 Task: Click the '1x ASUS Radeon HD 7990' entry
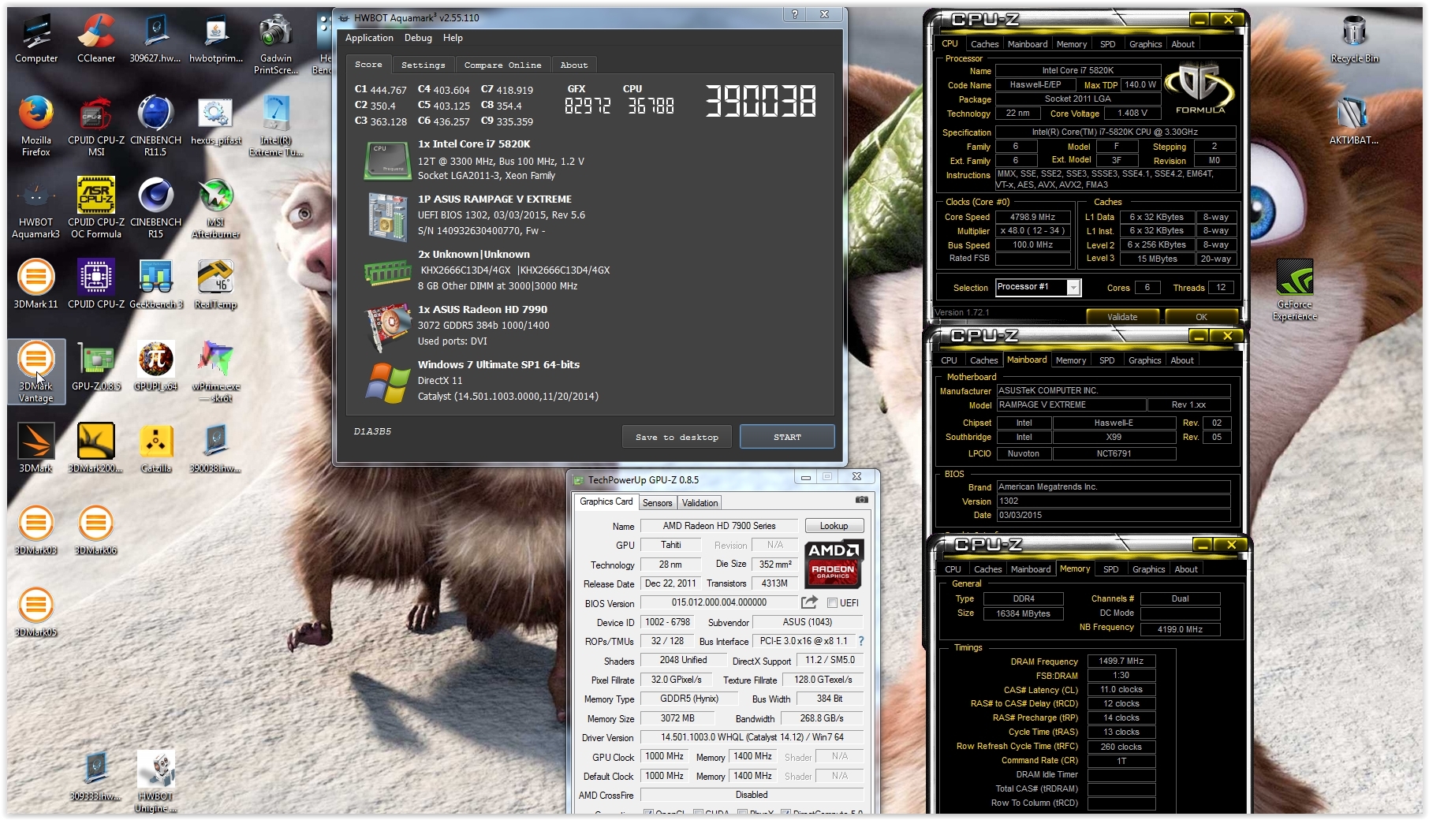[x=483, y=310]
